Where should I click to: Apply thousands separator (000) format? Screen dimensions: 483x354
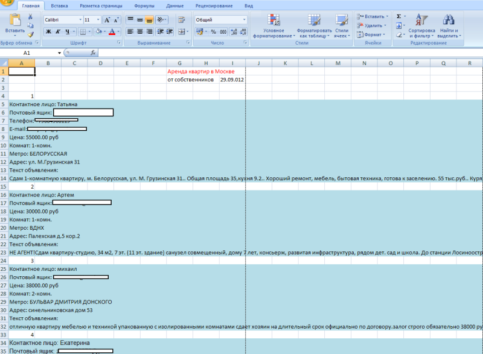point(223,31)
